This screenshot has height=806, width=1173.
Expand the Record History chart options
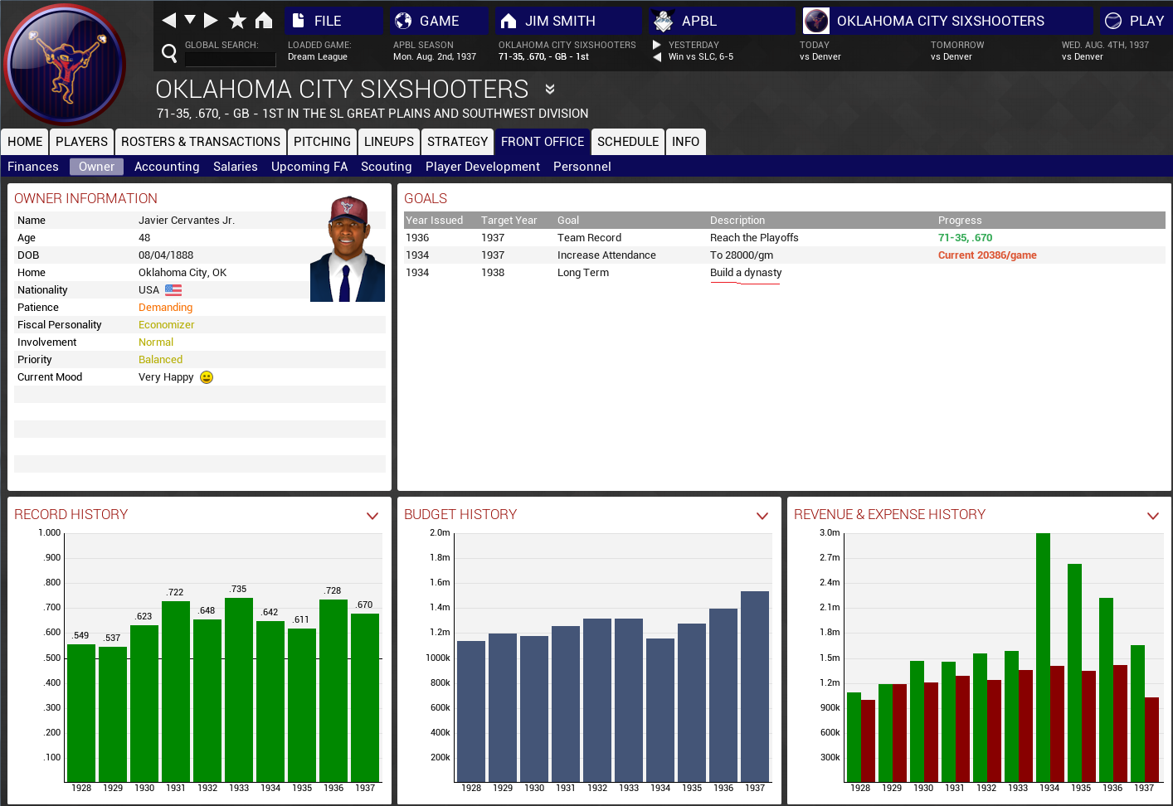pyautogui.click(x=372, y=516)
